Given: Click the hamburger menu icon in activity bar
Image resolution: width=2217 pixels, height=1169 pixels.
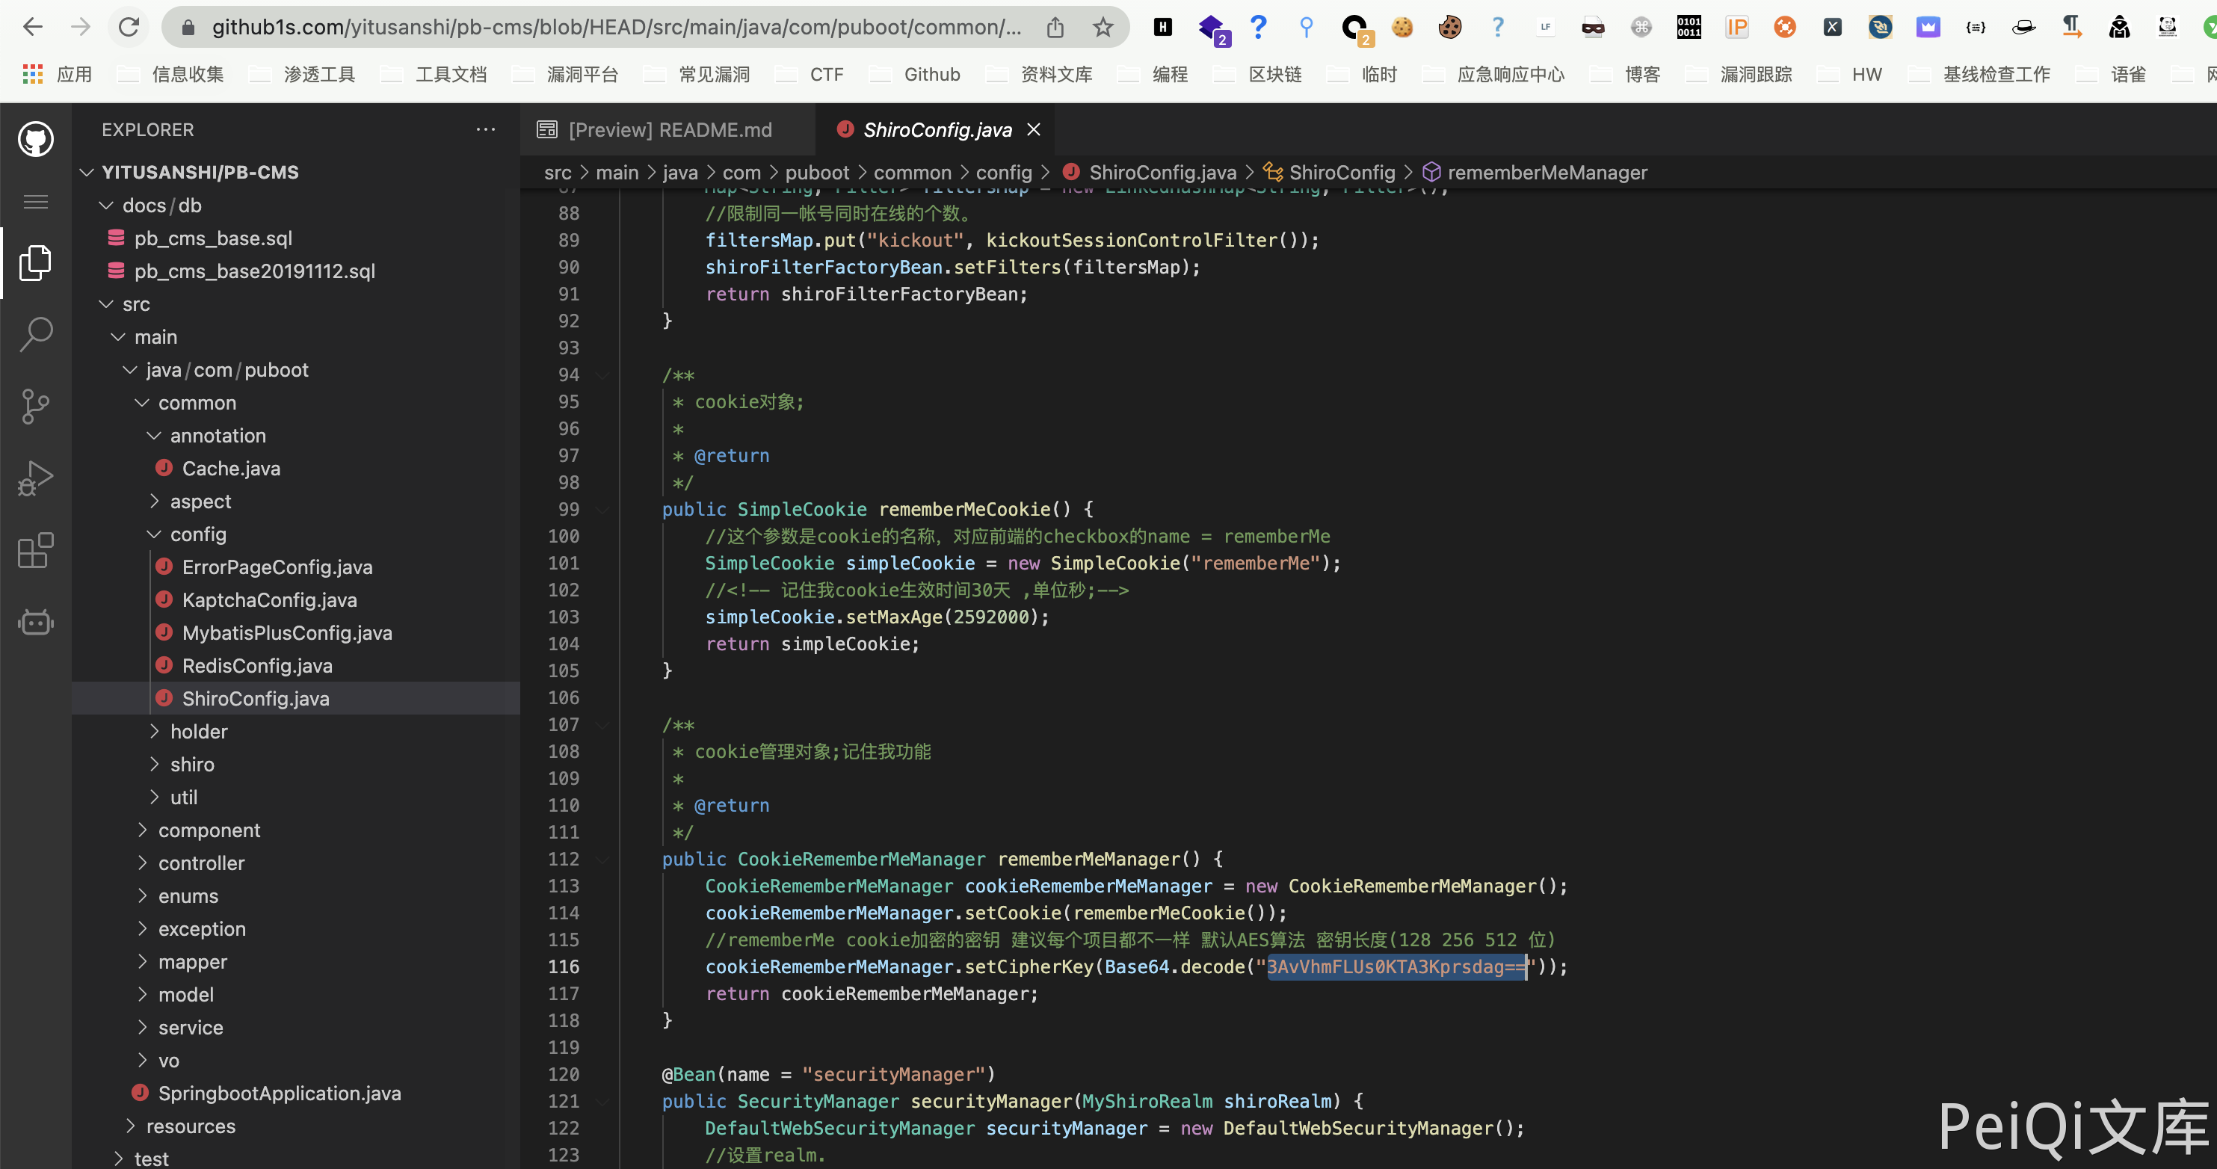Looking at the screenshot, I should click(x=35, y=203).
